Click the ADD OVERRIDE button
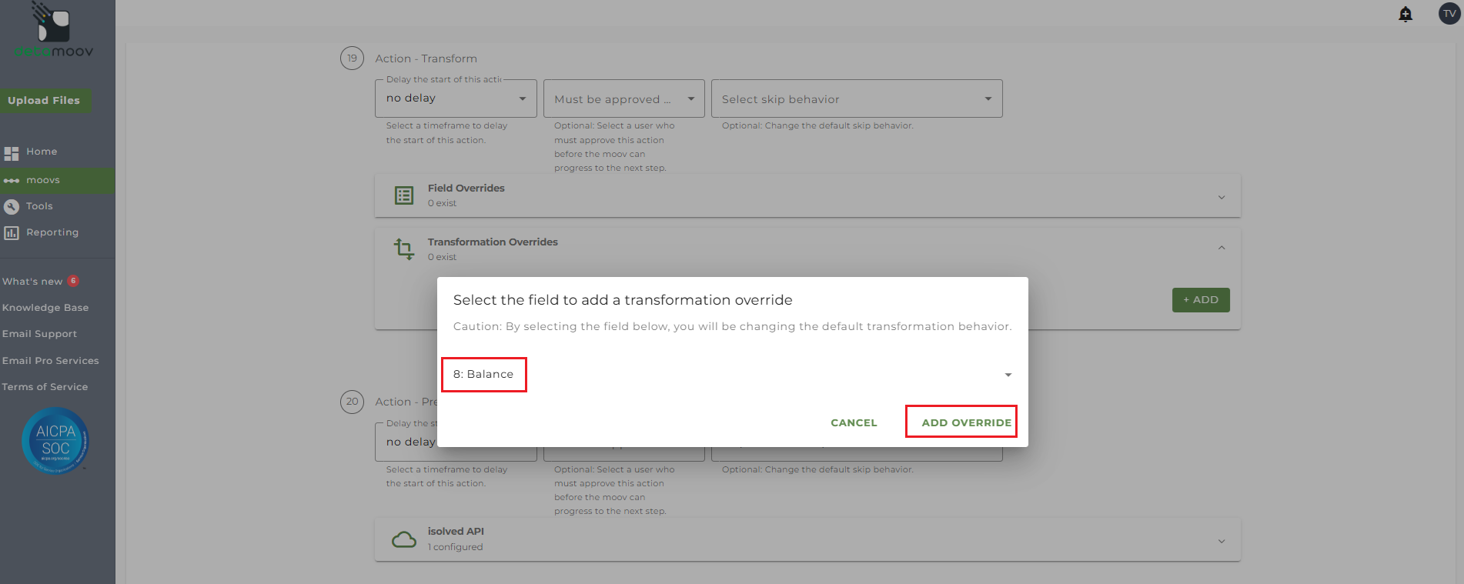Image resolution: width=1464 pixels, height=584 pixels. [x=966, y=422]
